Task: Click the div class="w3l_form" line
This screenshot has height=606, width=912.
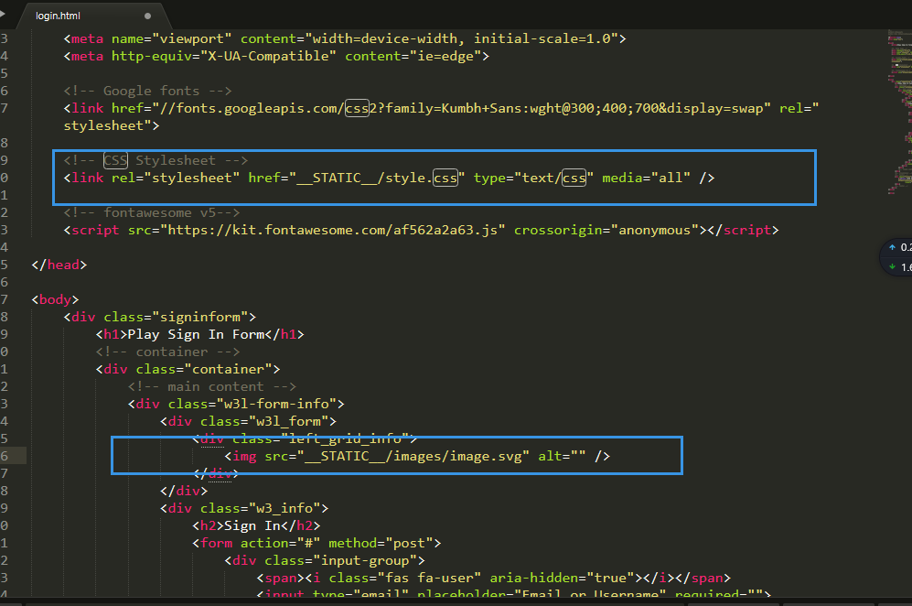Action: click(x=249, y=421)
